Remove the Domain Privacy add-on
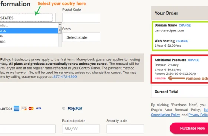The height and width of the screenshot is (136, 208). pyautogui.click(x=160, y=78)
